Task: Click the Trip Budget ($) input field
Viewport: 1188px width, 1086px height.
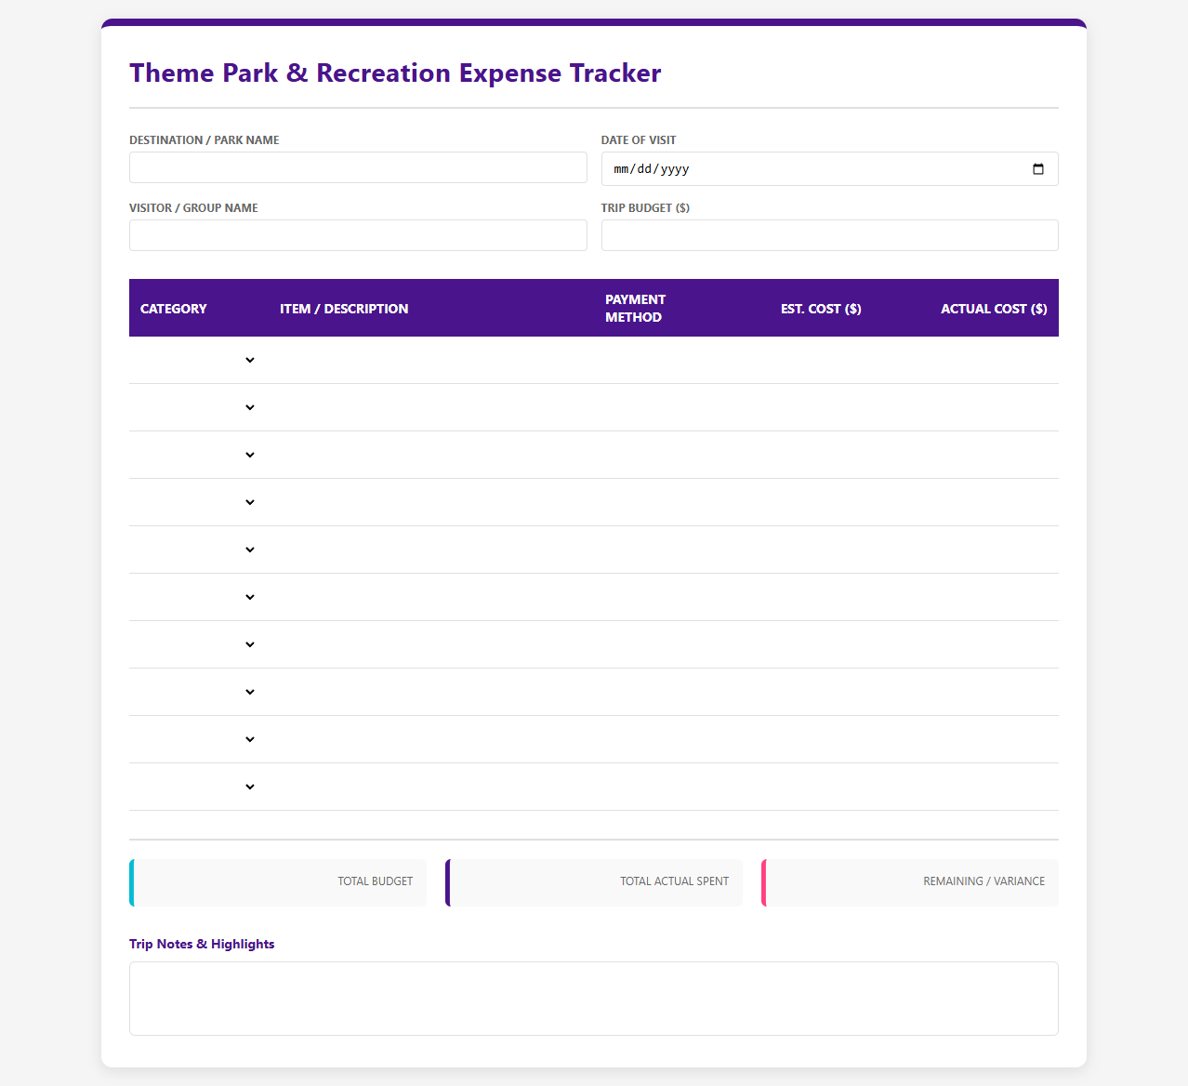Action: point(829,235)
